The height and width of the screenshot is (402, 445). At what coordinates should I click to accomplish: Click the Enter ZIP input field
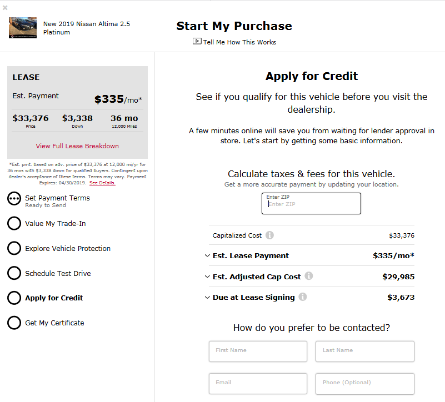[x=311, y=203]
